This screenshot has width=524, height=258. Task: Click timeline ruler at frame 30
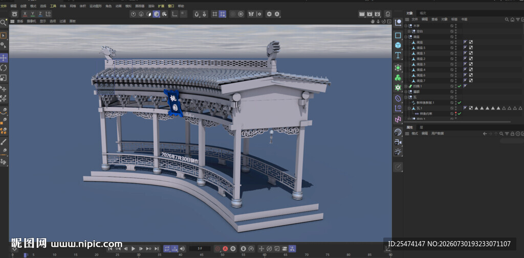tap(139, 255)
